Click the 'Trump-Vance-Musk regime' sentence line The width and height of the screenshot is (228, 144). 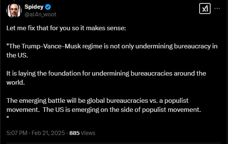tap(112, 46)
